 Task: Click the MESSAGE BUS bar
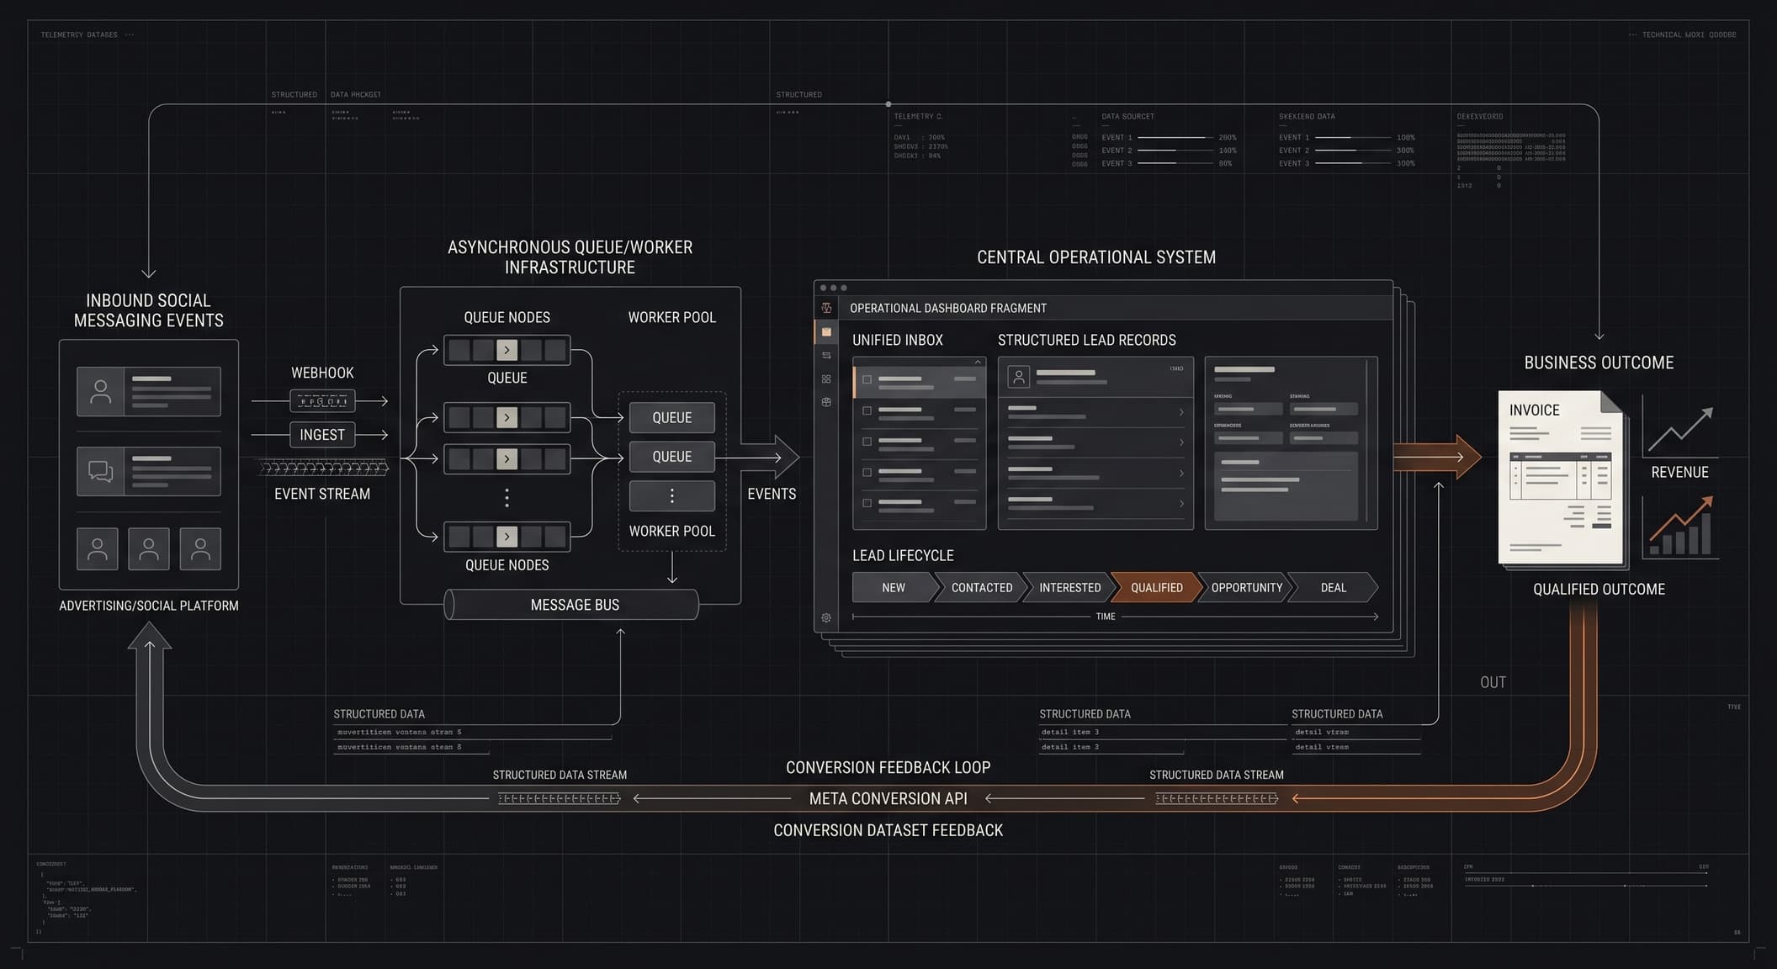click(x=572, y=605)
